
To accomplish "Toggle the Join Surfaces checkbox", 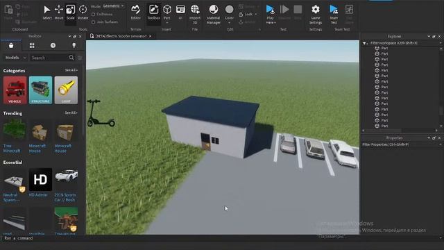I will (93, 22).
